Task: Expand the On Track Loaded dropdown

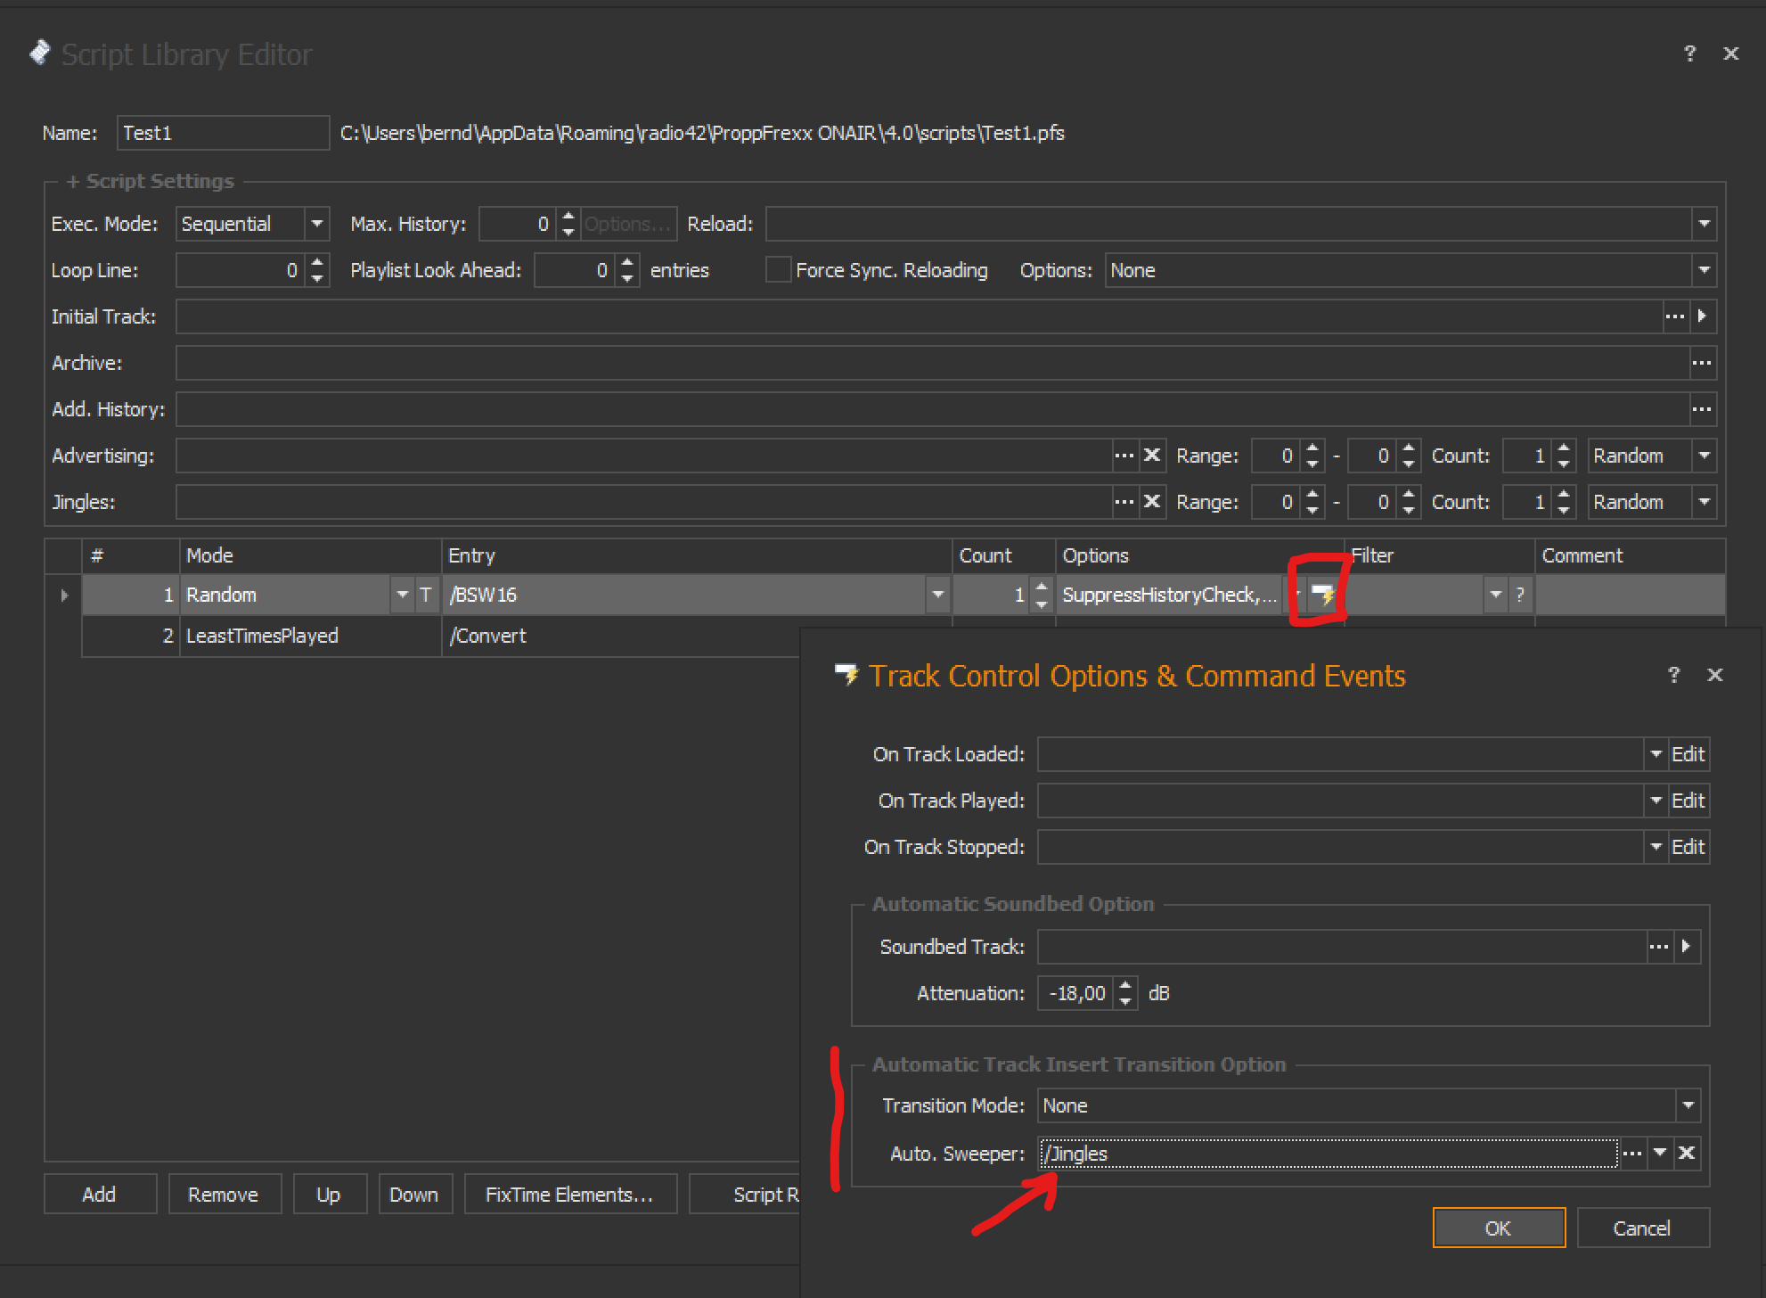Action: [1656, 754]
